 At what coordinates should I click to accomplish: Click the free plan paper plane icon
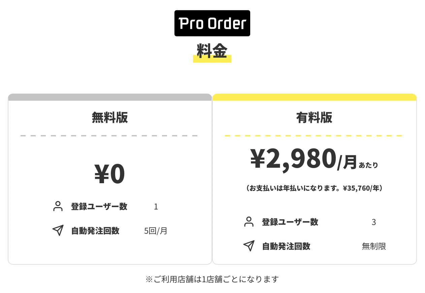58,230
